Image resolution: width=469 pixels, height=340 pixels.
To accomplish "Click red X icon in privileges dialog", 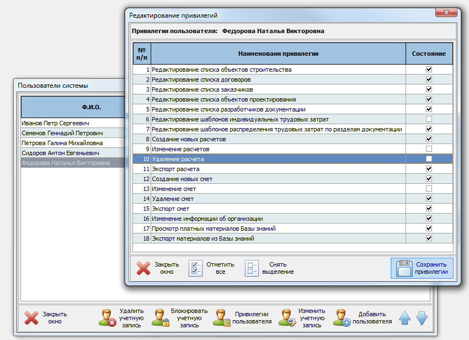I will point(143,268).
